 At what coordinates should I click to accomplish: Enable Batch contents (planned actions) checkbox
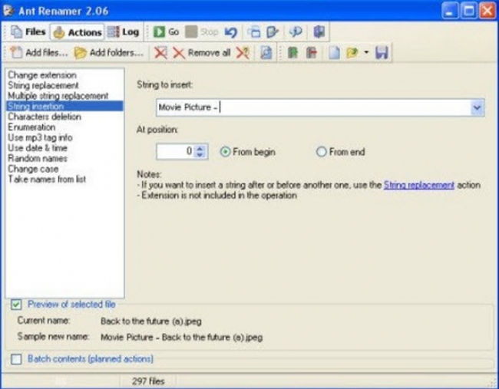[17, 358]
